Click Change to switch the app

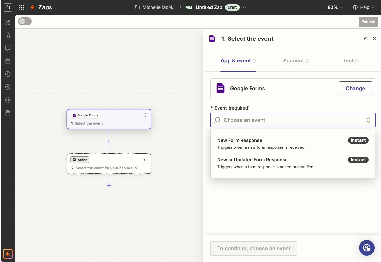pos(355,88)
